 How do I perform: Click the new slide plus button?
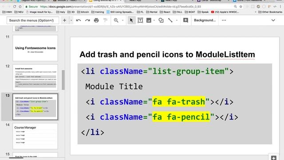pos(64,20)
